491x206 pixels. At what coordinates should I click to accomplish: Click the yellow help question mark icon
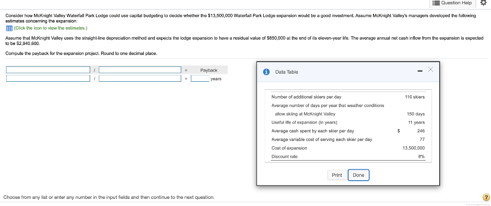point(486,197)
